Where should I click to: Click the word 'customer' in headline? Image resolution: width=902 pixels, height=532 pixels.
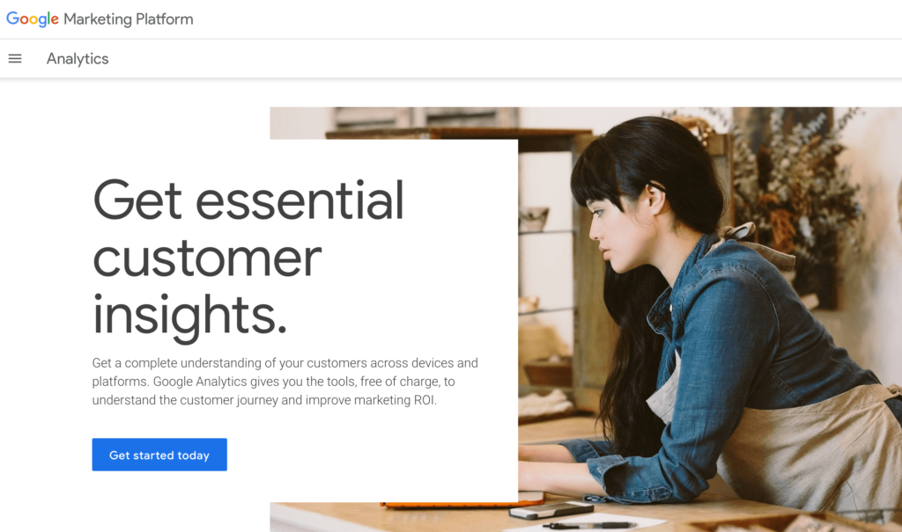[x=207, y=258]
